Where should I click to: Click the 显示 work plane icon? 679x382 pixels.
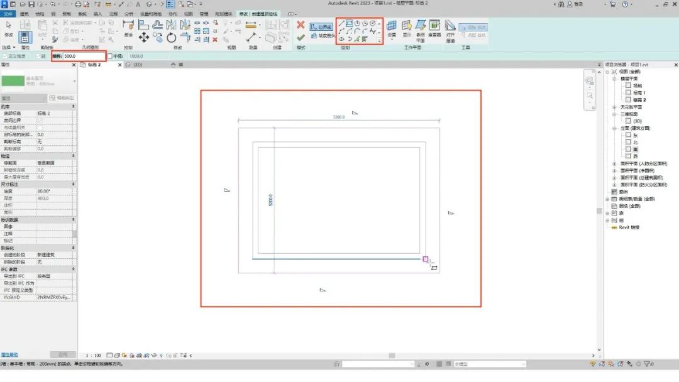(x=407, y=29)
